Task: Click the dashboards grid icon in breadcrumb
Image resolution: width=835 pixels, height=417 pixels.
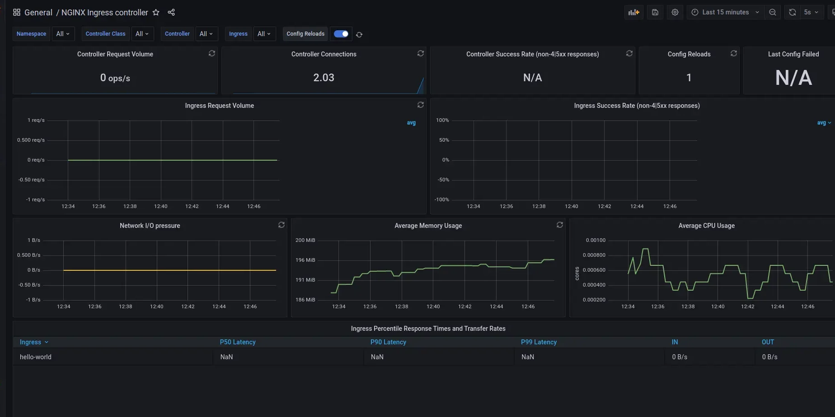Action: click(16, 12)
